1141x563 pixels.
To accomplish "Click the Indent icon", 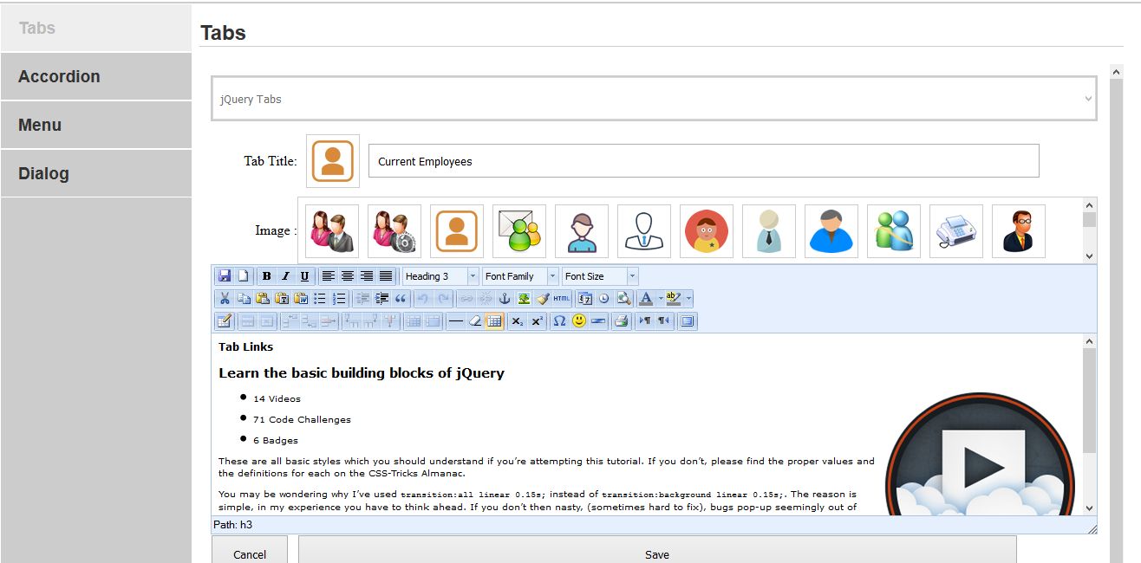I will [x=382, y=299].
